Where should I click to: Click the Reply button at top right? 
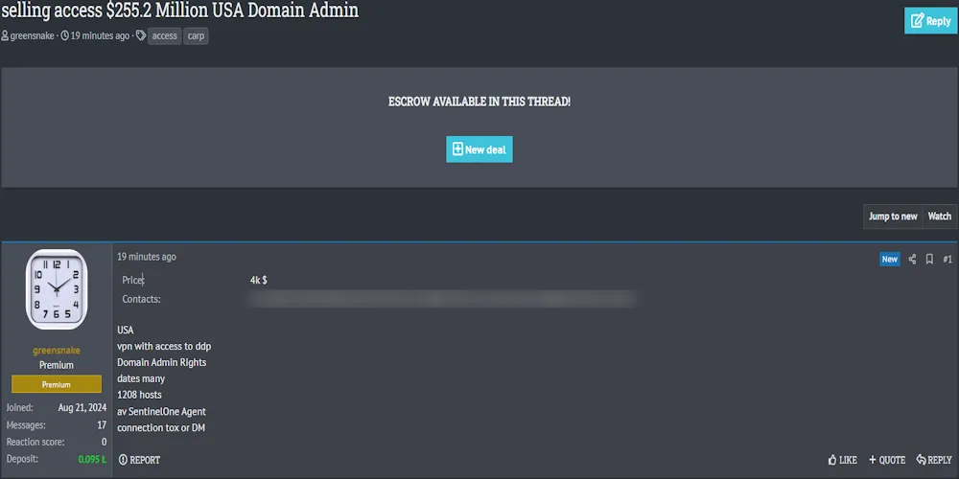coord(930,21)
